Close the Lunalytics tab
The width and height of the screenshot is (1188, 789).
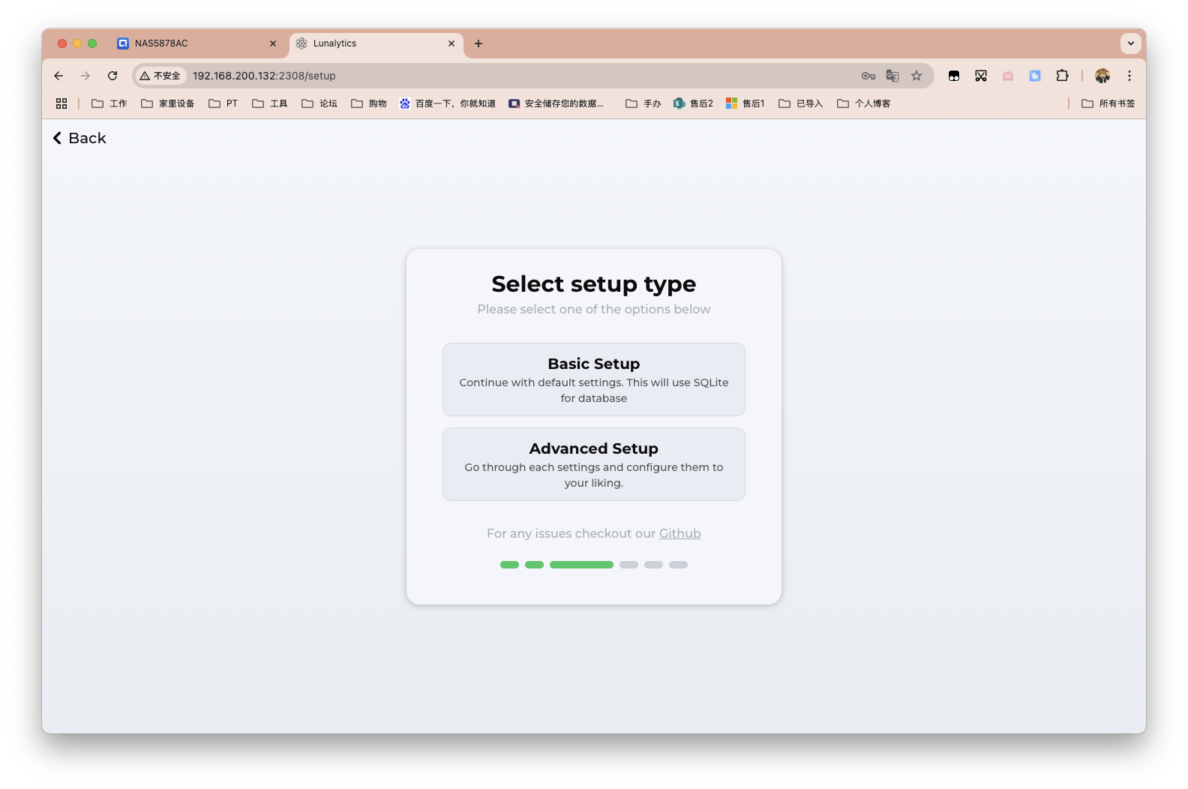[451, 43]
